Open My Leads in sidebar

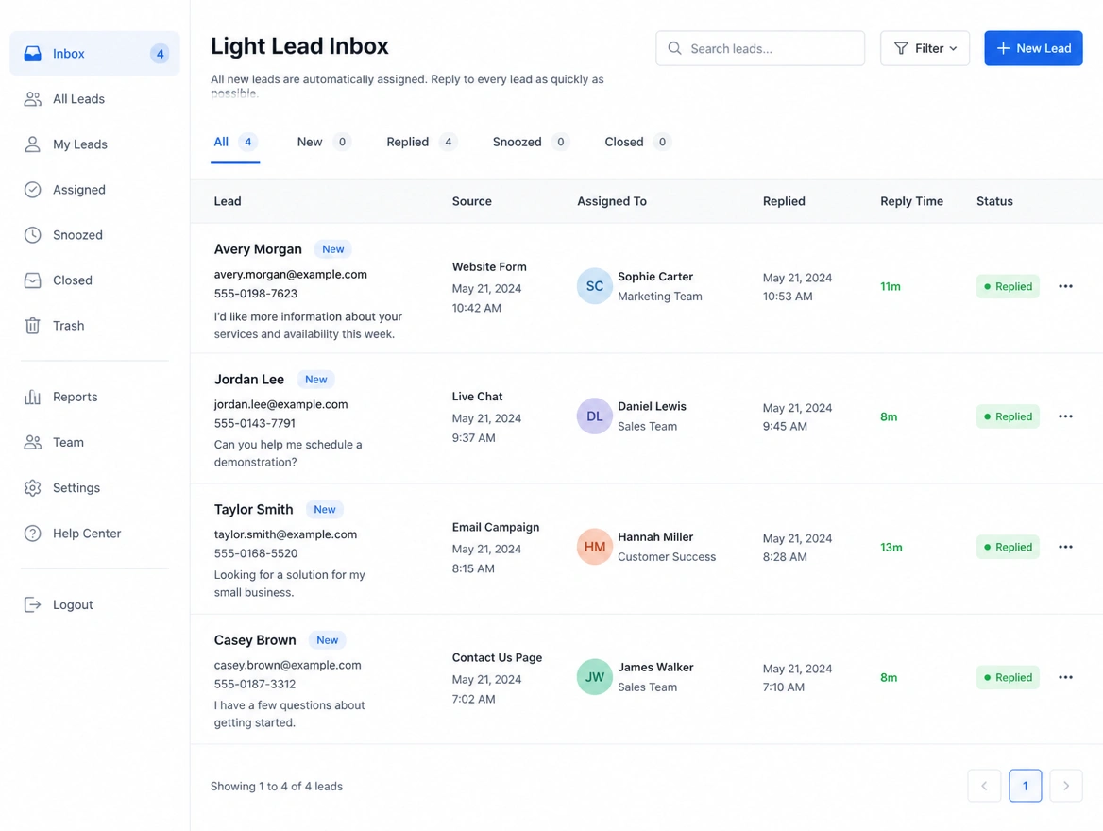(95, 144)
